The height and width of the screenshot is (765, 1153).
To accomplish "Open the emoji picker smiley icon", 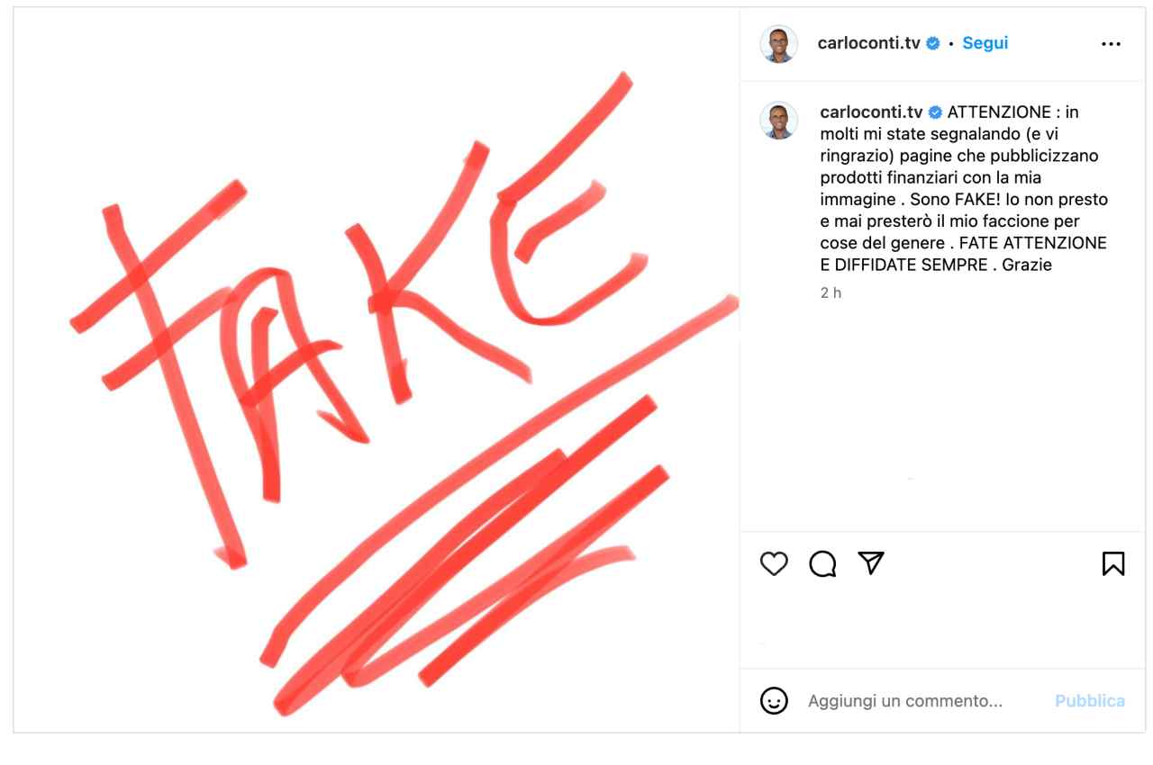I will point(775,700).
